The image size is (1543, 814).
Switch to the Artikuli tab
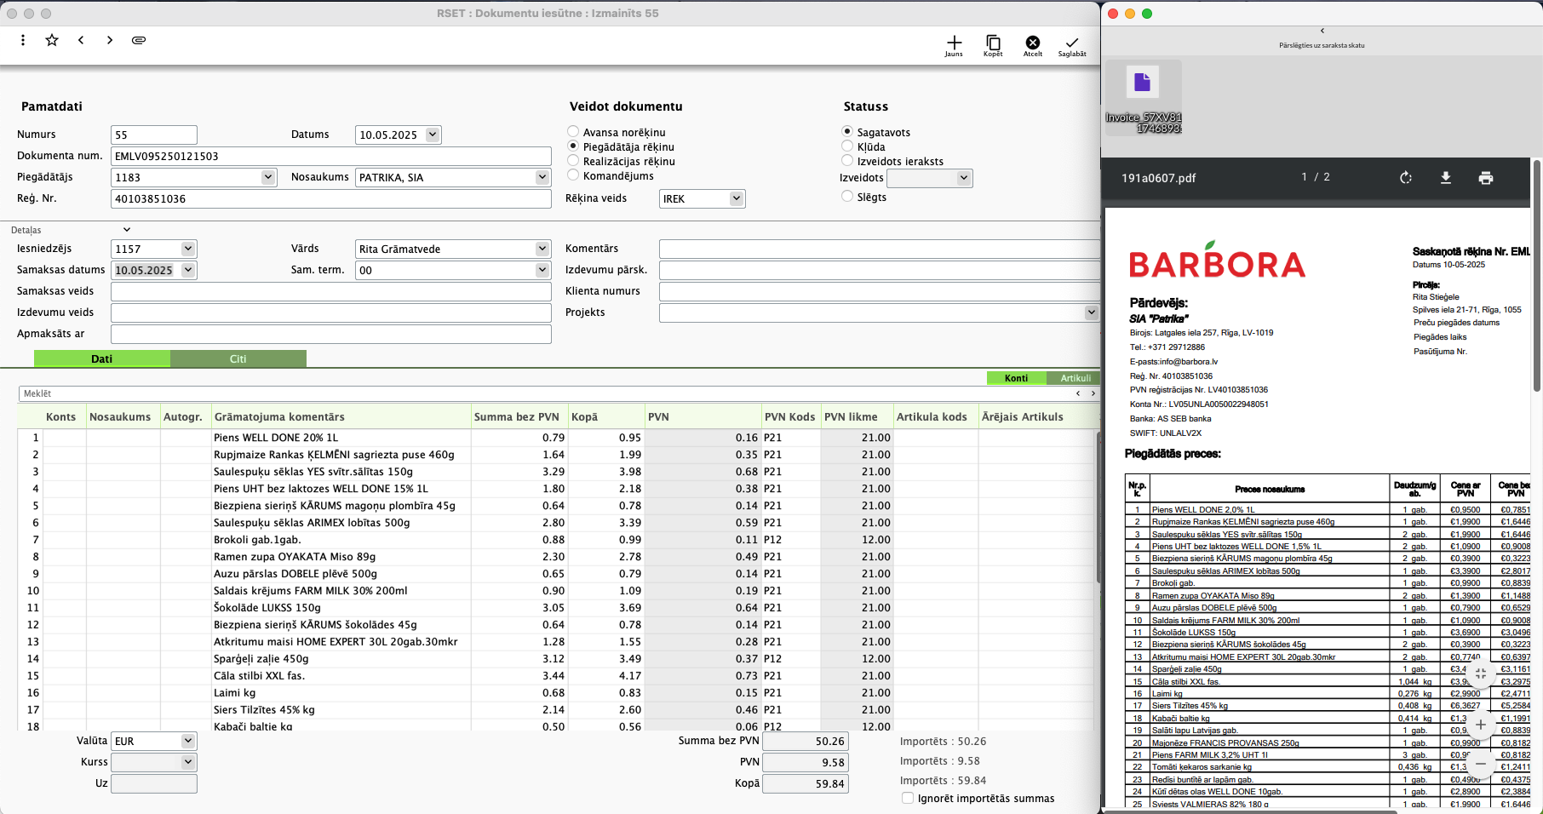pos(1076,378)
